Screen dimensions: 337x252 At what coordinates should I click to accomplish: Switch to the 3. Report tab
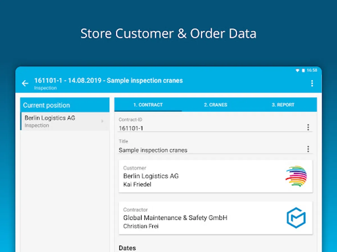pos(283,105)
